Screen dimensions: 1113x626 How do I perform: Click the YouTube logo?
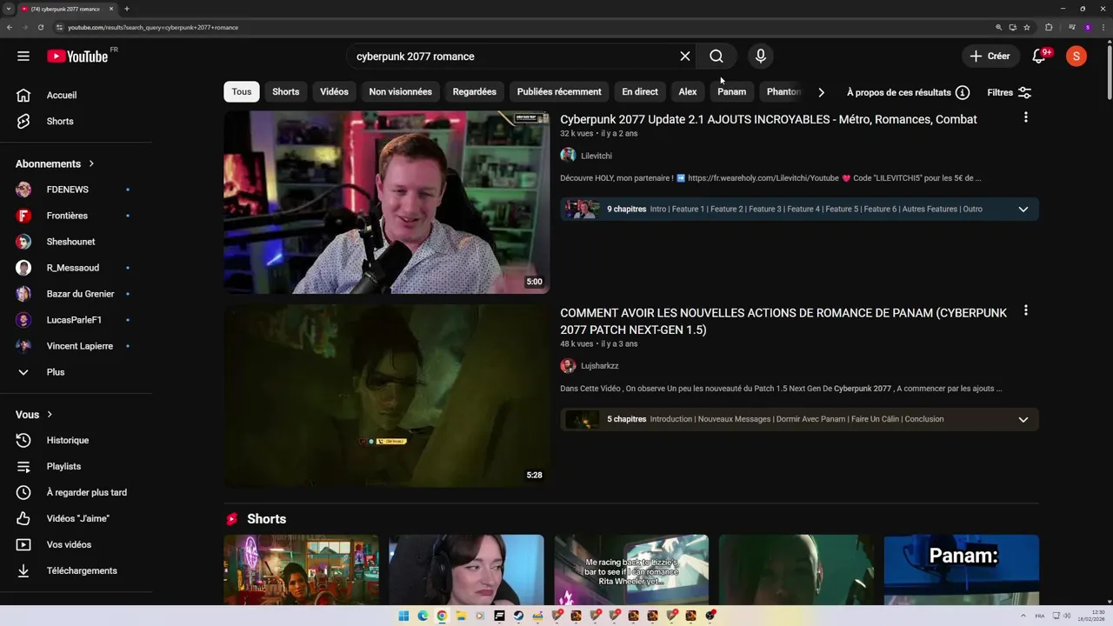coord(77,57)
